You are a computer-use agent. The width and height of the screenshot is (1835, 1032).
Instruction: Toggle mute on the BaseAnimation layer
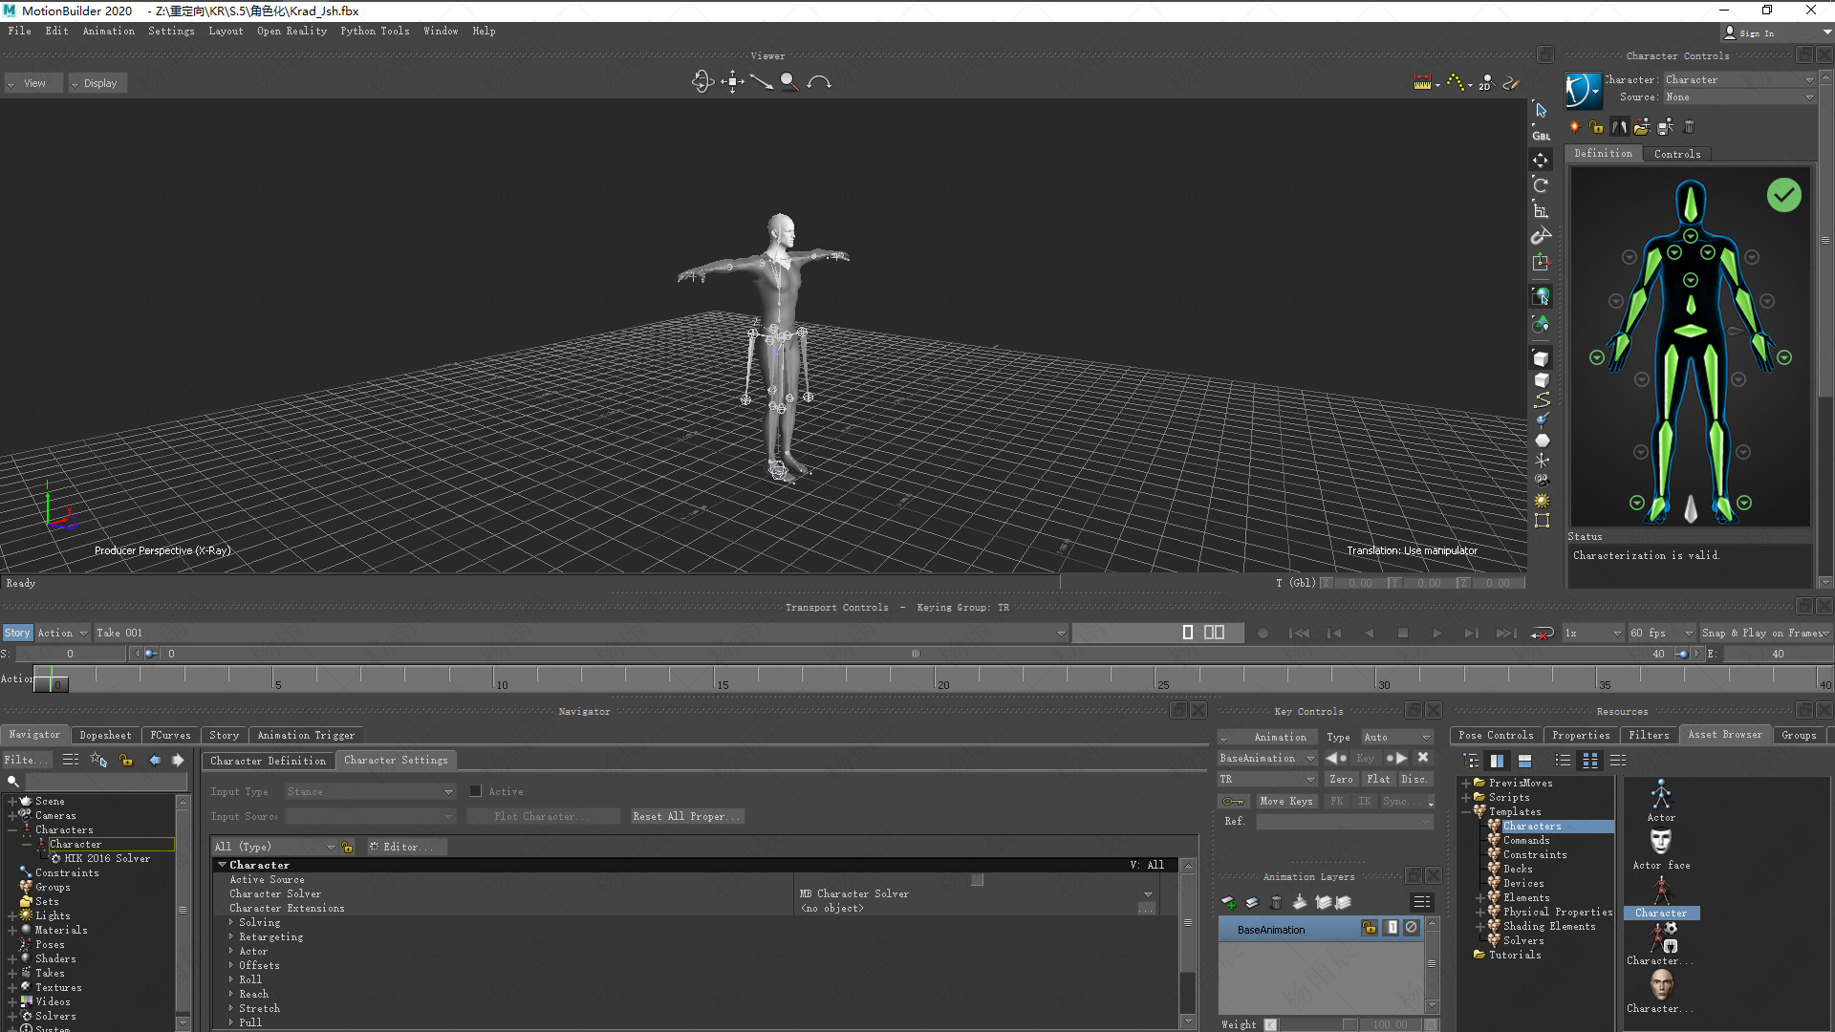coord(1410,927)
